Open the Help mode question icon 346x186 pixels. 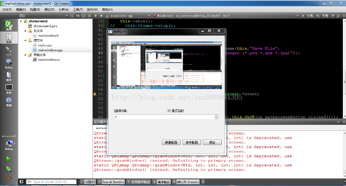8,102
